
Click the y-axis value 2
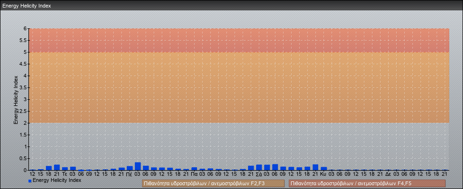click(26, 123)
